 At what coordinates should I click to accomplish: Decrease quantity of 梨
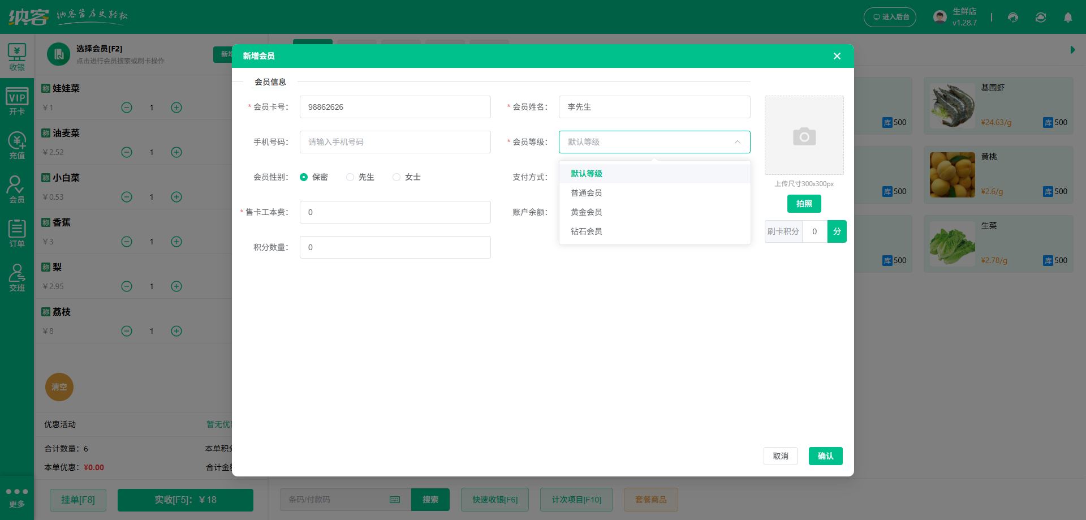pos(127,286)
